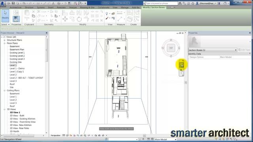
Task: Click the Move tool in Modify panel
Action: [65, 19]
